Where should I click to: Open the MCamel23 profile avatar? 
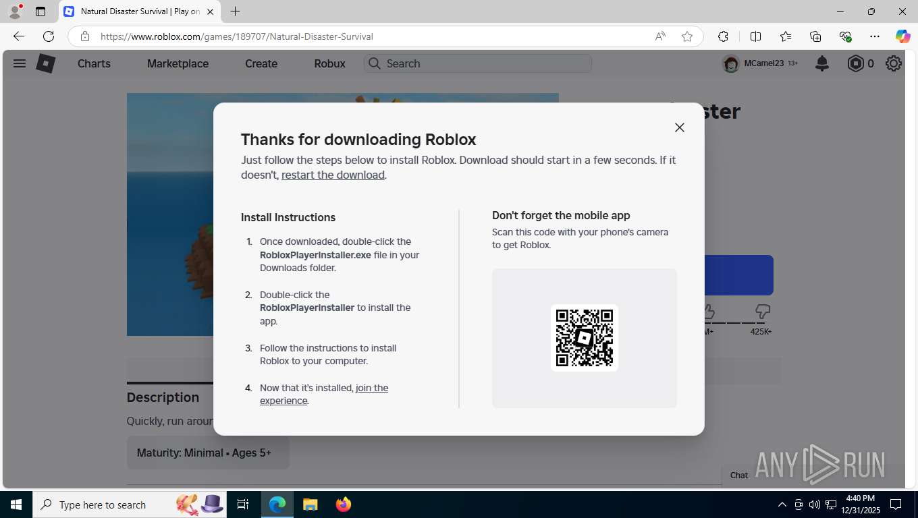(731, 63)
